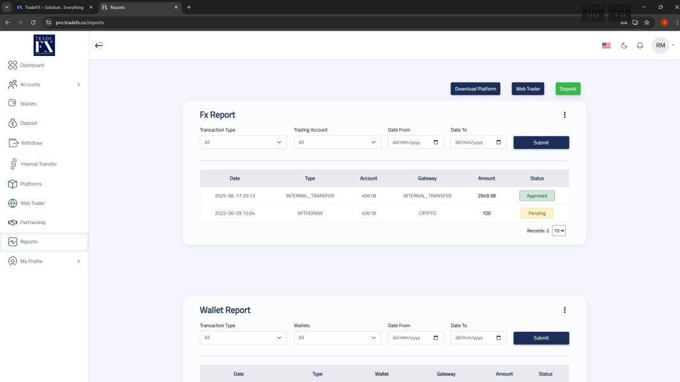This screenshot has width=680, height=382.
Task: Change language via US flag icon
Action: [x=606, y=45]
